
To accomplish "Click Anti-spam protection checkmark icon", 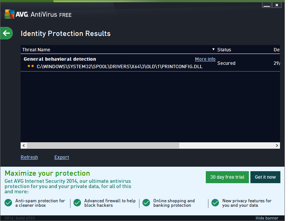I will [8, 203].
